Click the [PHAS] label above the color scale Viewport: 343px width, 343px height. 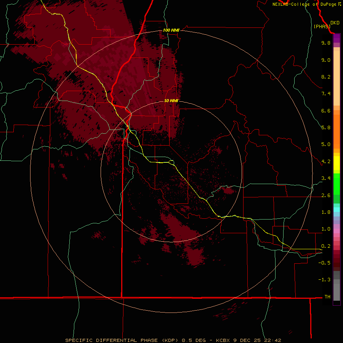click(x=322, y=26)
